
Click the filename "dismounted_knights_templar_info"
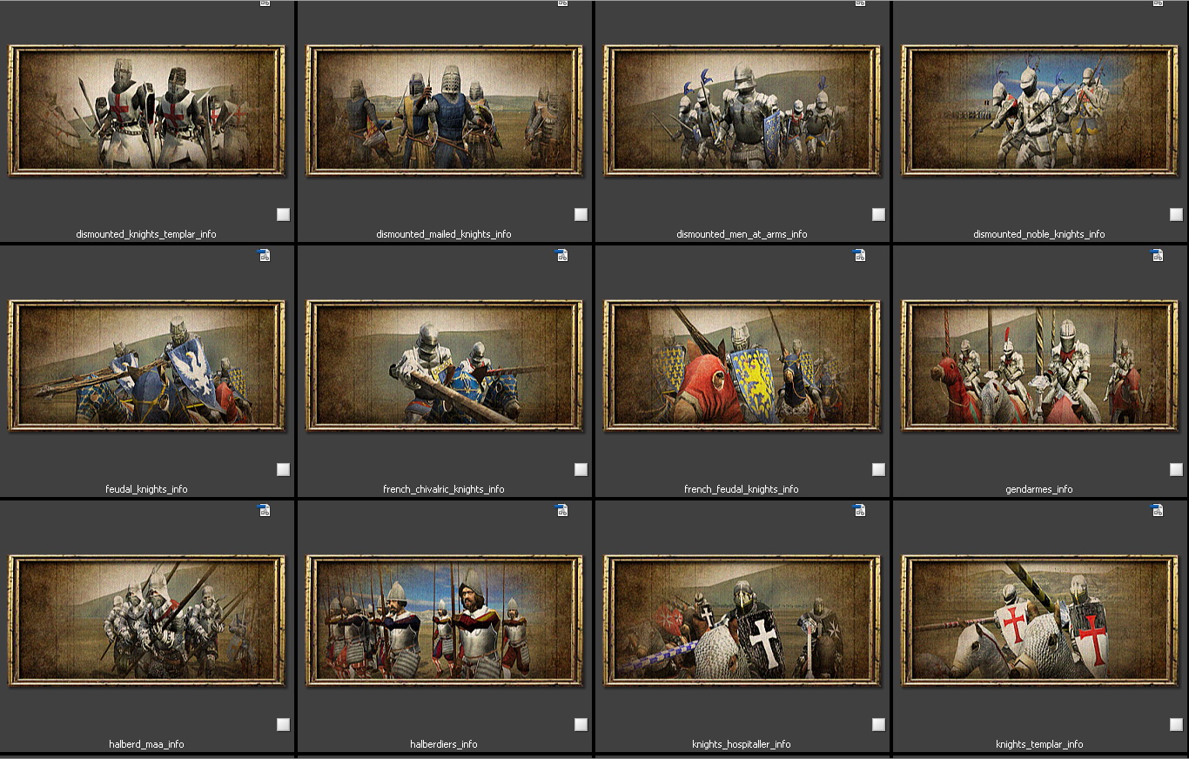[x=146, y=234]
